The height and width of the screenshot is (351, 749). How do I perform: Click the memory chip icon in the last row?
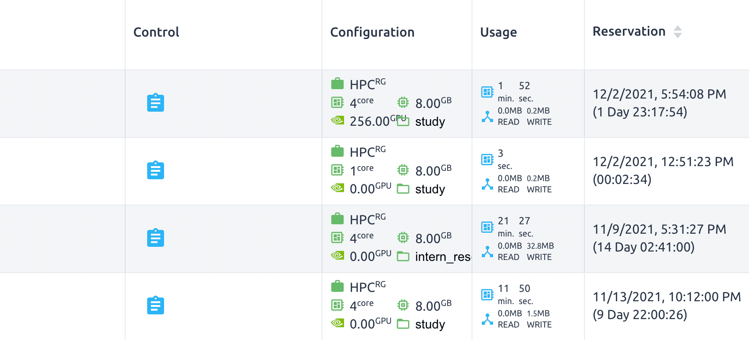(x=403, y=305)
